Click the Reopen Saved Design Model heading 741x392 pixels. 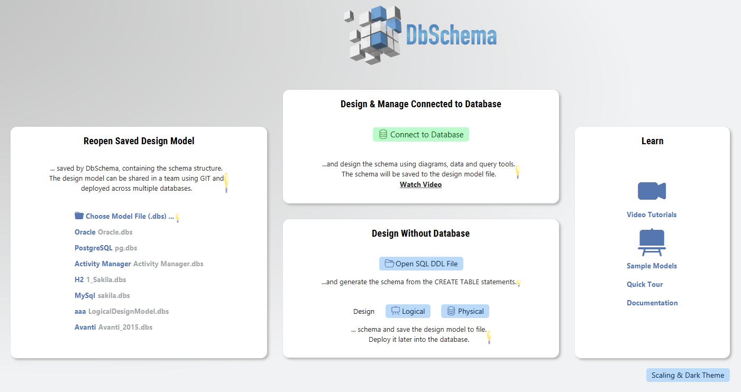[x=139, y=141]
